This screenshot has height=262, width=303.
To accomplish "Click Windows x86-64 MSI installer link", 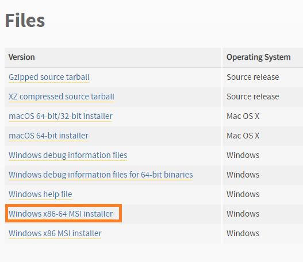I will coord(61,214).
